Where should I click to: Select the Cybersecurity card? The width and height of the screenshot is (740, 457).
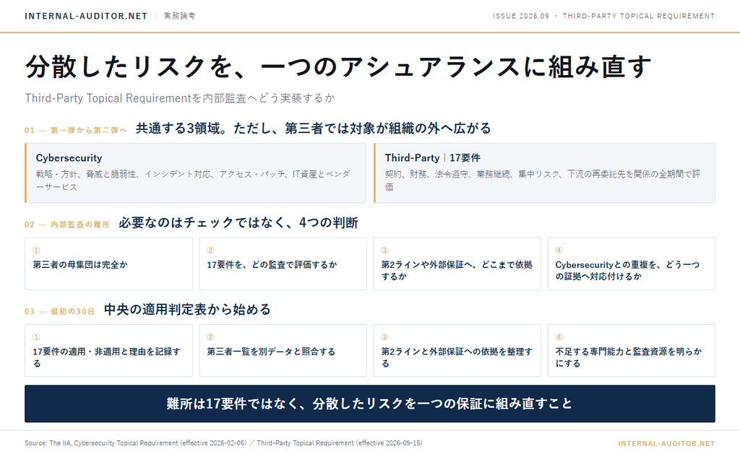coord(195,173)
